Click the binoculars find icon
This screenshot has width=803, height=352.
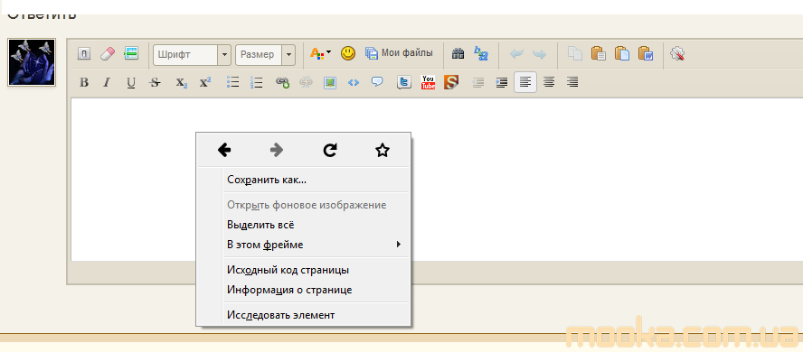458,53
